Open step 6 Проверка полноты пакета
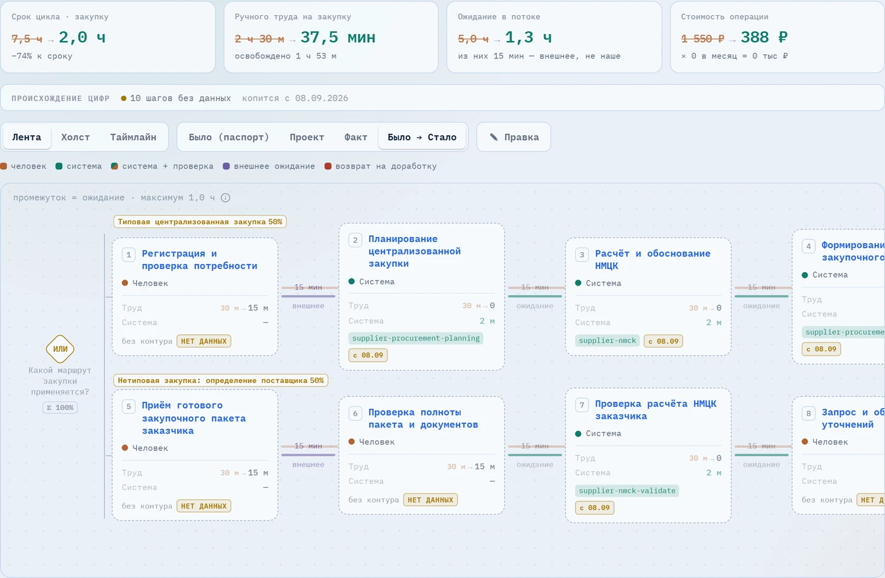The width and height of the screenshot is (885, 578). (422, 455)
